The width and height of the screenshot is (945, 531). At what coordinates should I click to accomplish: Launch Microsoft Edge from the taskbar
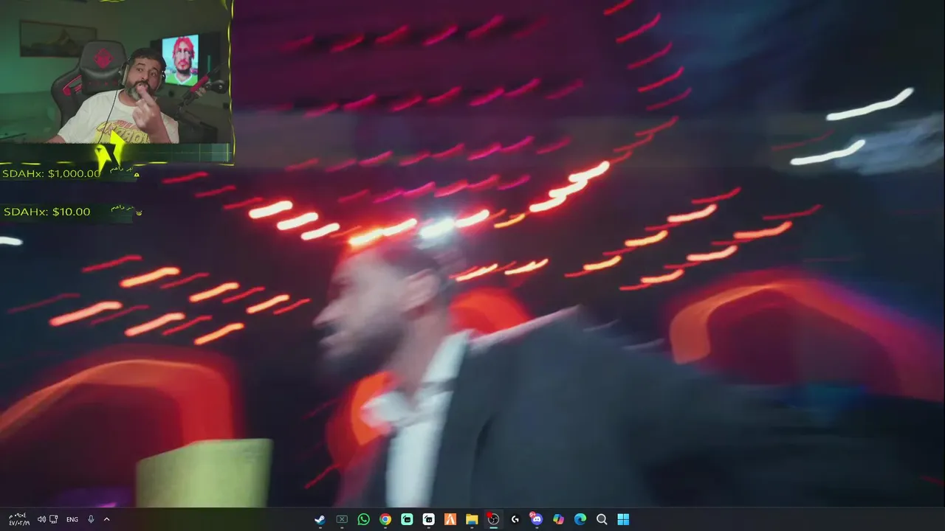click(580, 519)
